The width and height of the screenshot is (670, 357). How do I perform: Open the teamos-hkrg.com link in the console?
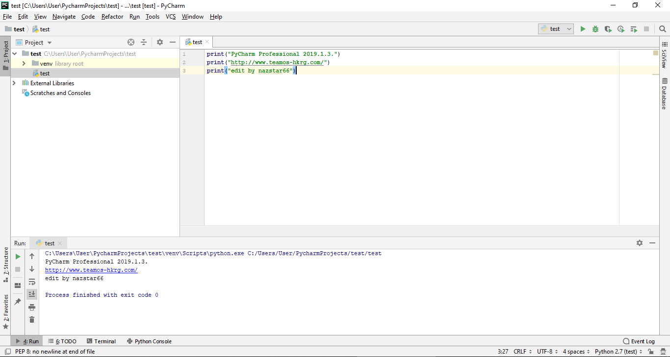point(91,270)
